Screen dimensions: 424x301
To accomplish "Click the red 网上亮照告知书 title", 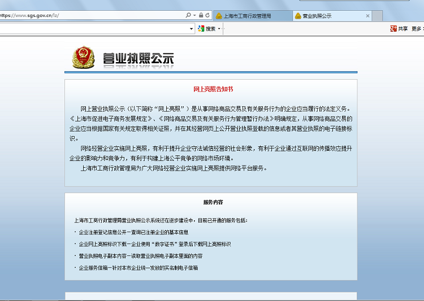I will click(213, 89).
